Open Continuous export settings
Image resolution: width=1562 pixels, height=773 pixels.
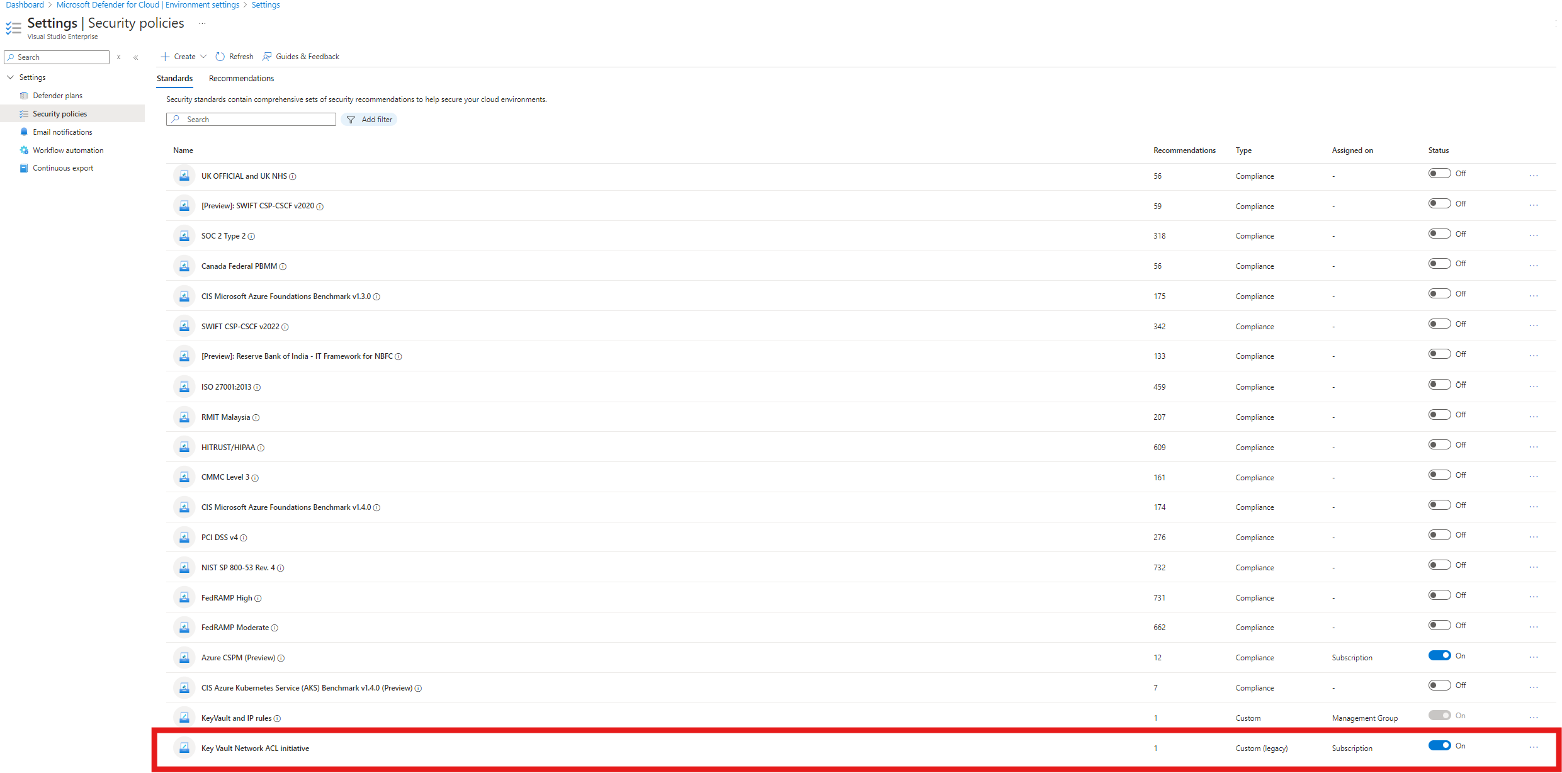point(63,167)
